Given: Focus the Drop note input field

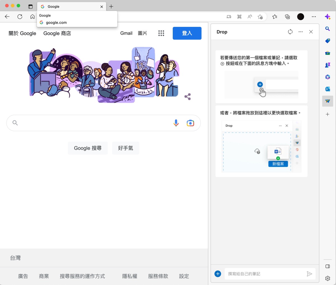Looking at the screenshot, I should [265, 274].
